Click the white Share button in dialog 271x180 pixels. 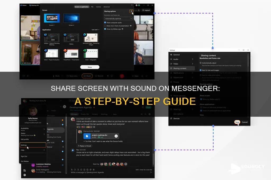[x=90, y=67]
